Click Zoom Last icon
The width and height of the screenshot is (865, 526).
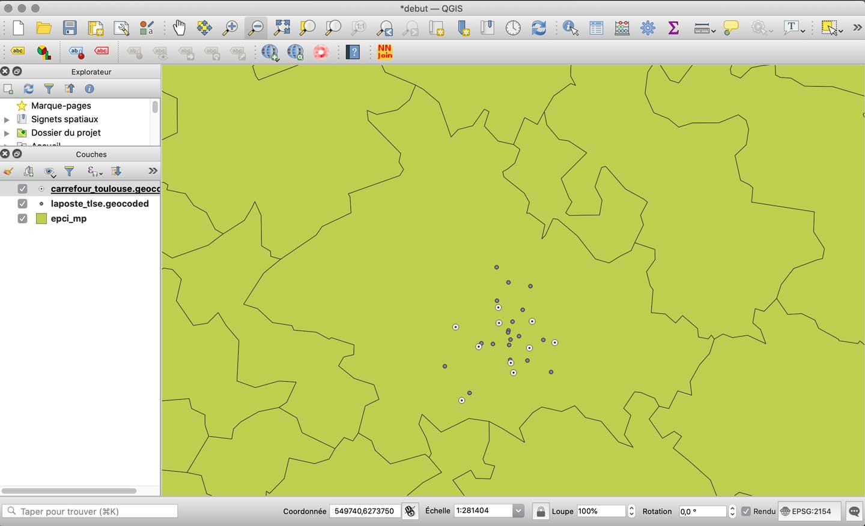[384, 28]
